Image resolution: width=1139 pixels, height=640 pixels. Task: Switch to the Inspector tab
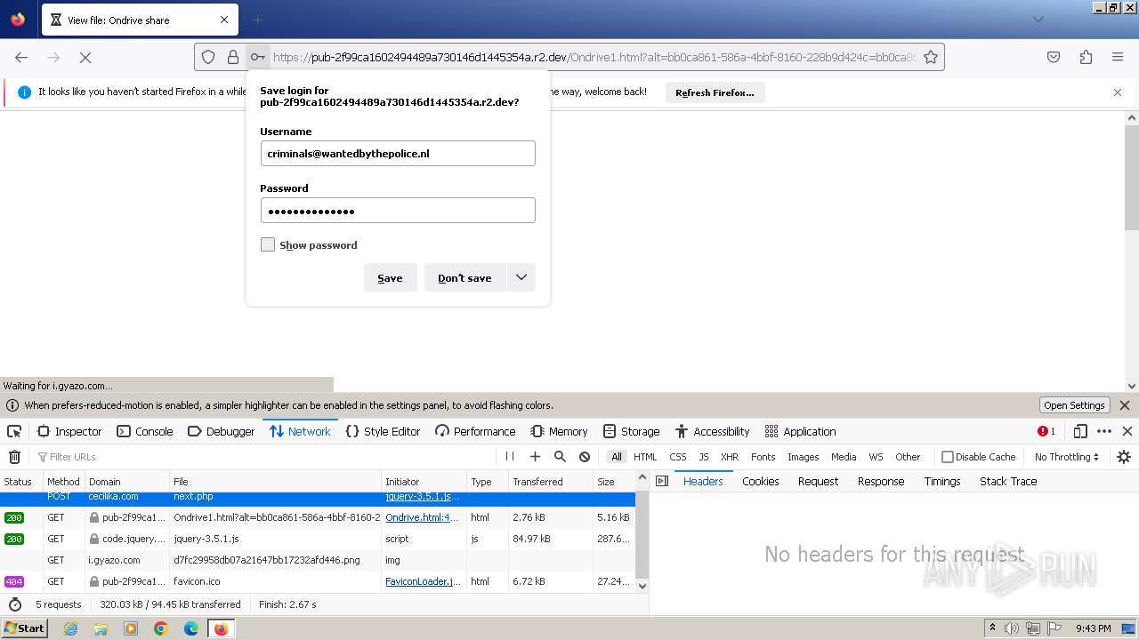(x=69, y=431)
